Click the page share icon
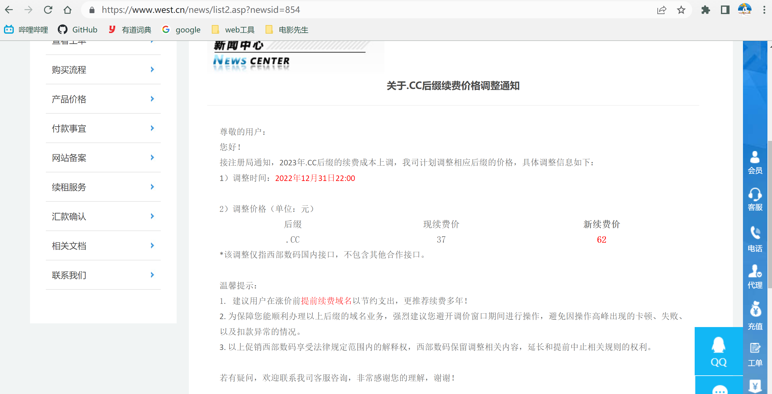 point(662,9)
